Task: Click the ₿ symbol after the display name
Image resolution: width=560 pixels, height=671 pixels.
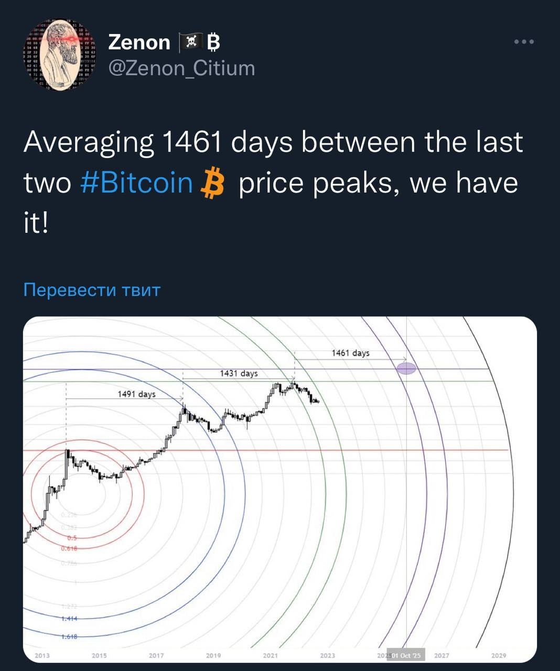Action: 213,42
